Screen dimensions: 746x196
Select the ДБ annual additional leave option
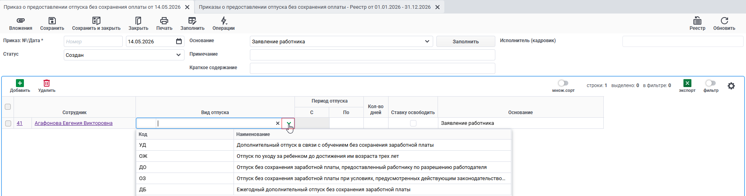click(x=324, y=190)
